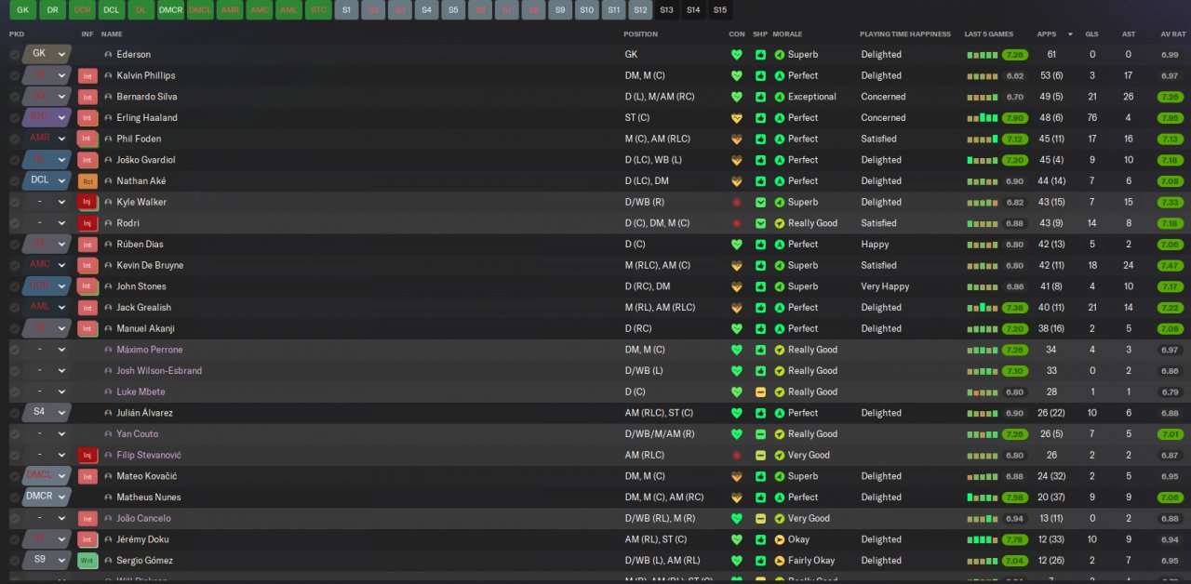Click Jérémy Doku's Okay morale icon
The width and height of the screenshot is (1191, 584).
pos(780,539)
